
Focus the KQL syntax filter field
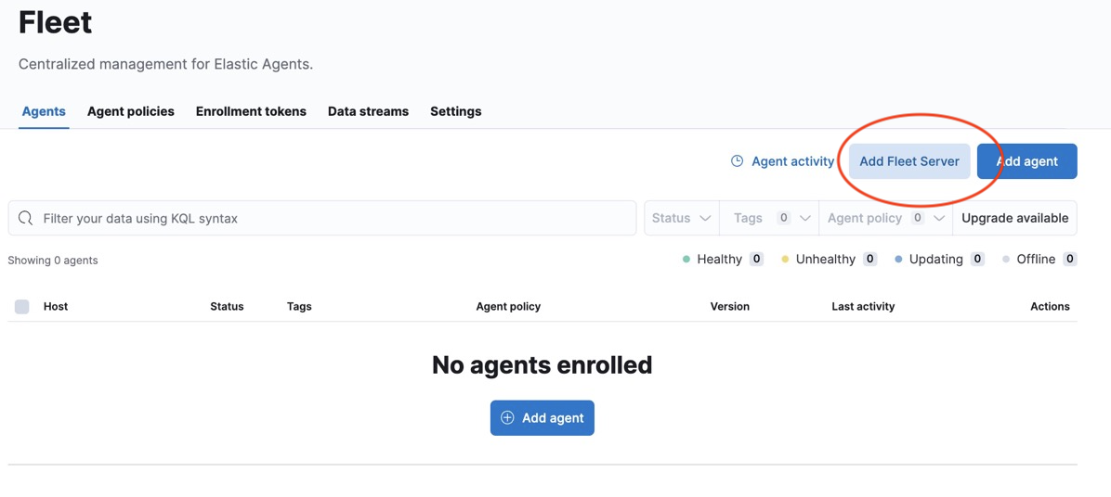322,218
